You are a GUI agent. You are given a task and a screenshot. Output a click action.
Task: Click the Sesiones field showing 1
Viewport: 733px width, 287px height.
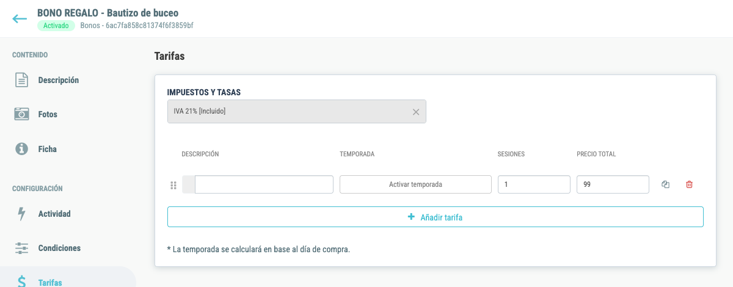click(x=534, y=184)
